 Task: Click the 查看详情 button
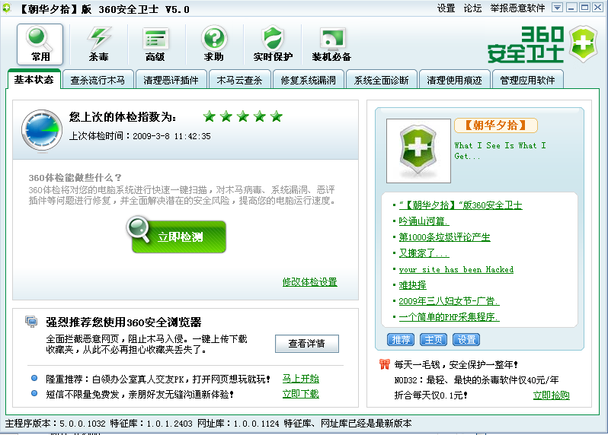pos(307,343)
